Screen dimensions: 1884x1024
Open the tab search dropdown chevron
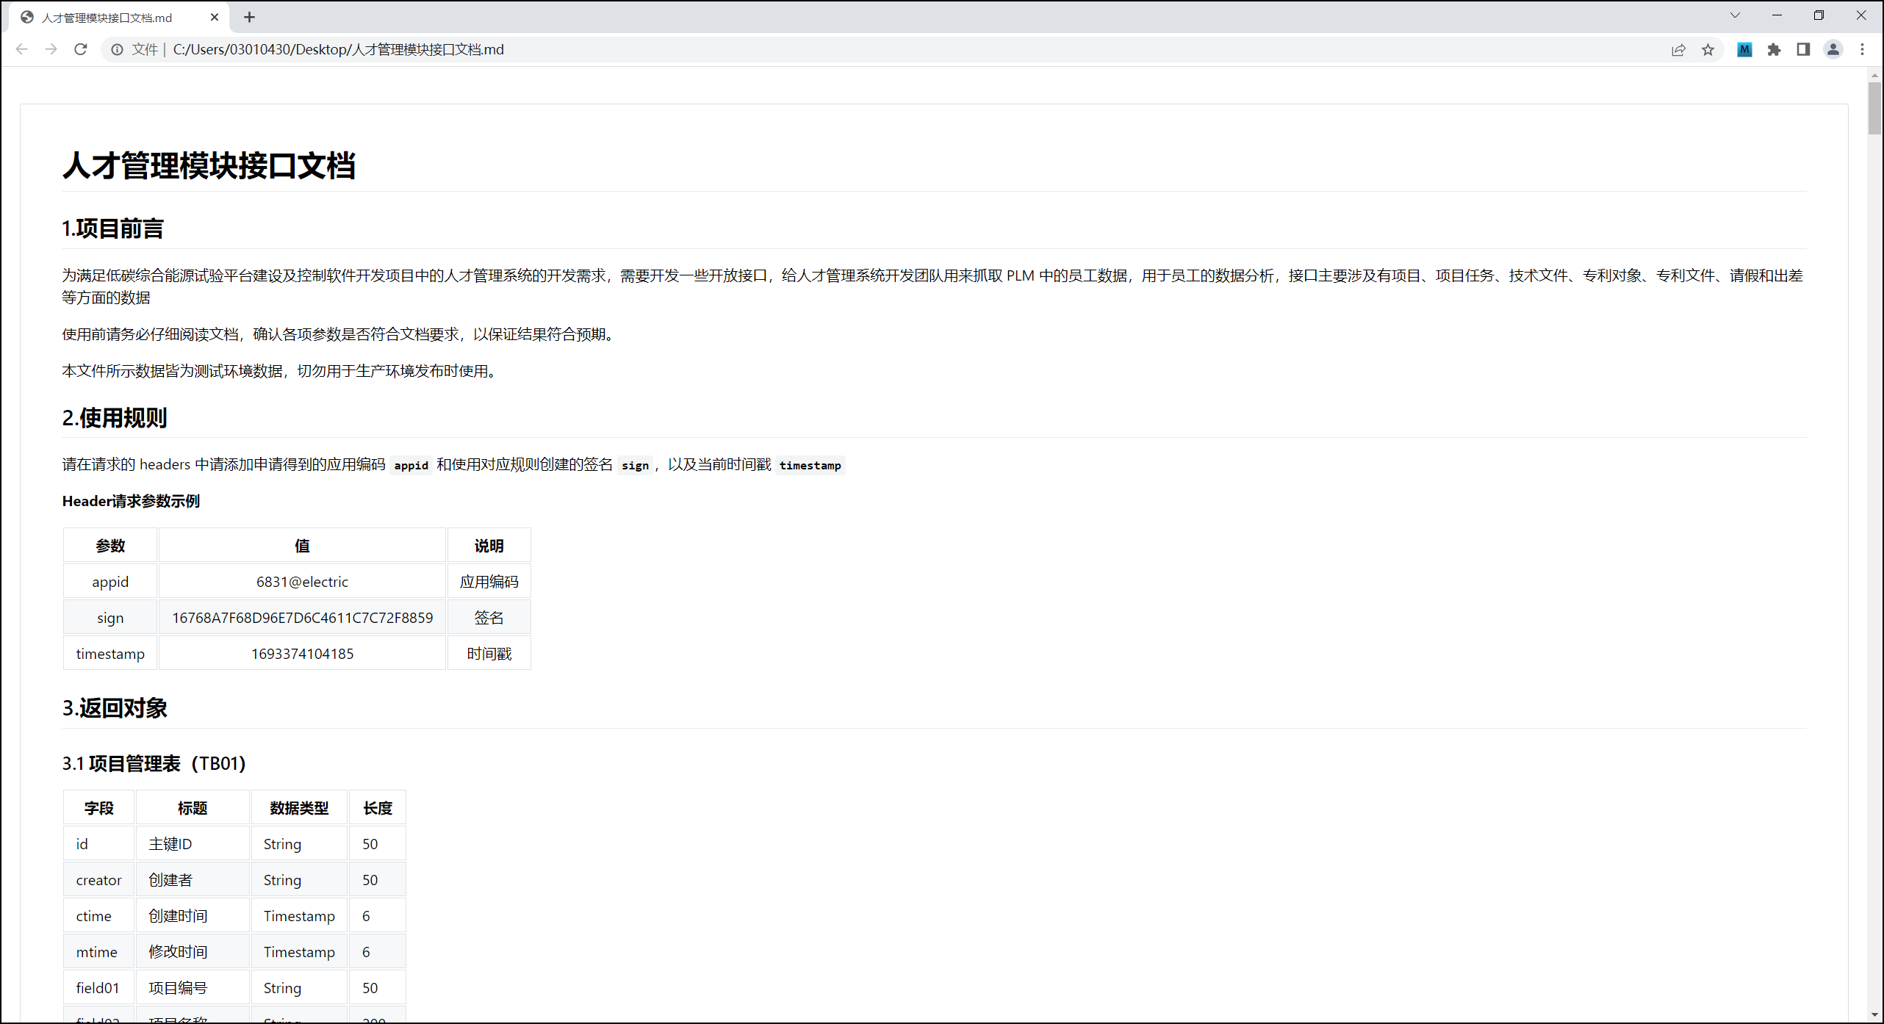click(x=1735, y=15)
